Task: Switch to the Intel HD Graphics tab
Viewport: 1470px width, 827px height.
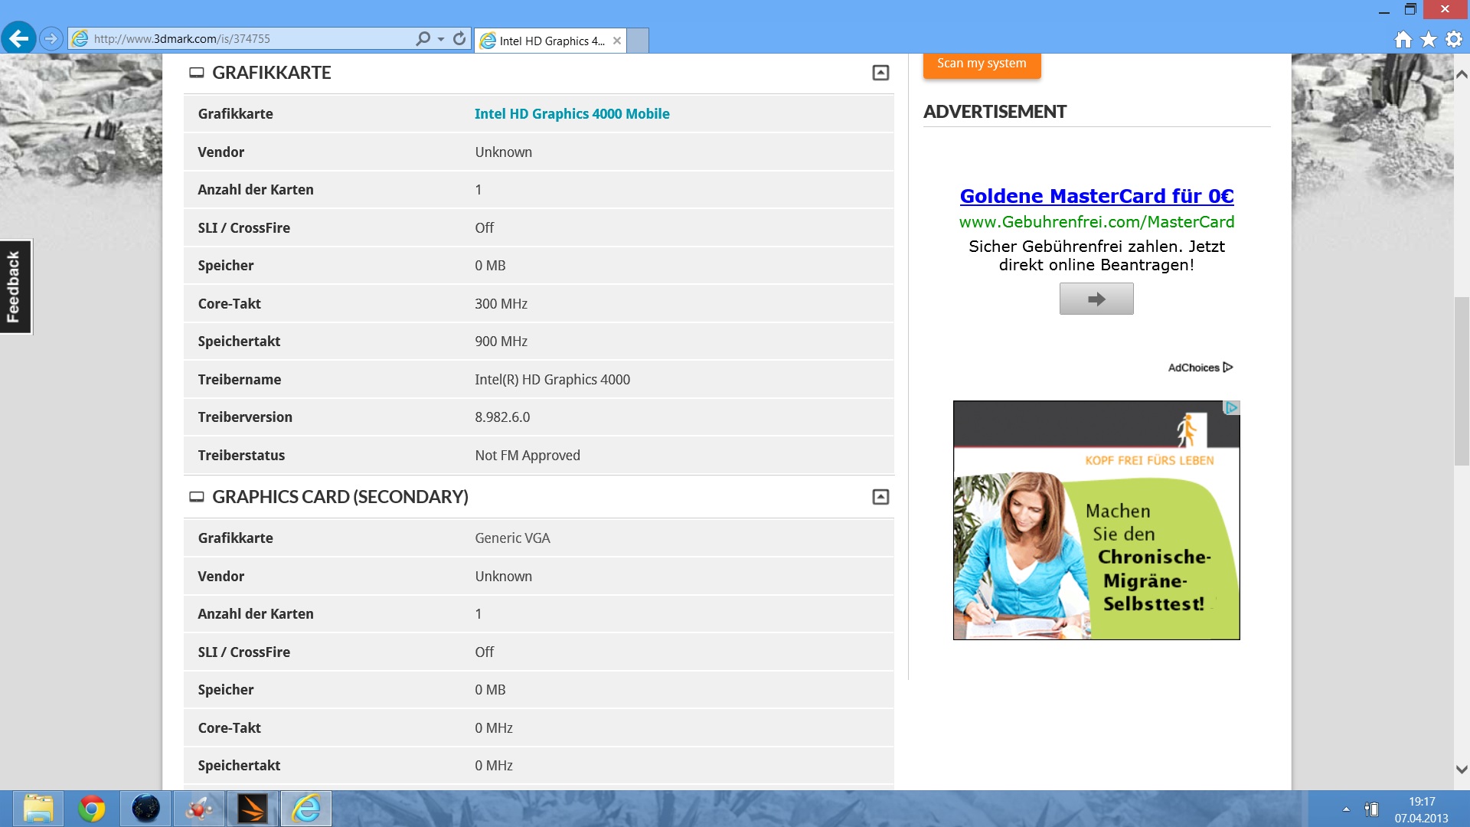Action: pos(550,41)
